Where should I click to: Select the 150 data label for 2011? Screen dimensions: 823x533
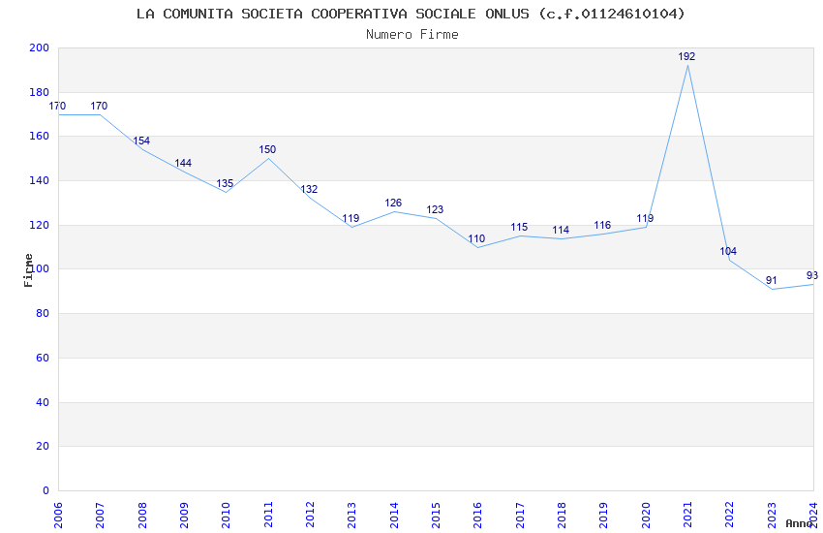coord(267,149)
